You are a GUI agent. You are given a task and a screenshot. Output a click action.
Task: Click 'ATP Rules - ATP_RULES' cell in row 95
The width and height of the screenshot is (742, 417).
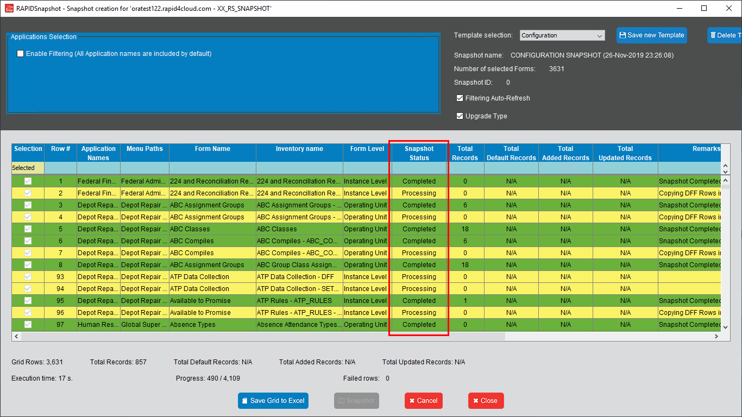pos(300,301)
